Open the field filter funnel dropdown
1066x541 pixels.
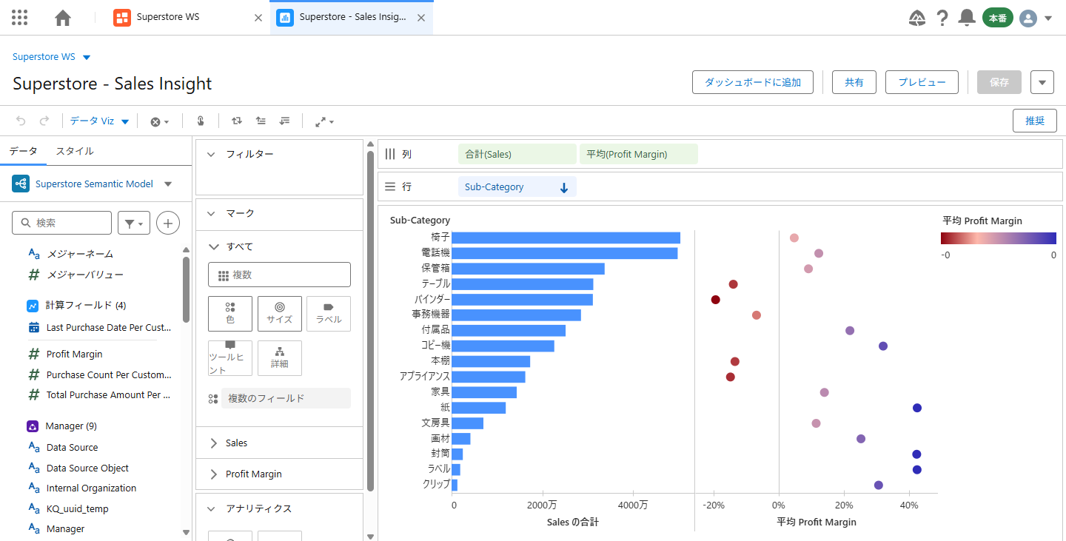click(x=134, y=223)
